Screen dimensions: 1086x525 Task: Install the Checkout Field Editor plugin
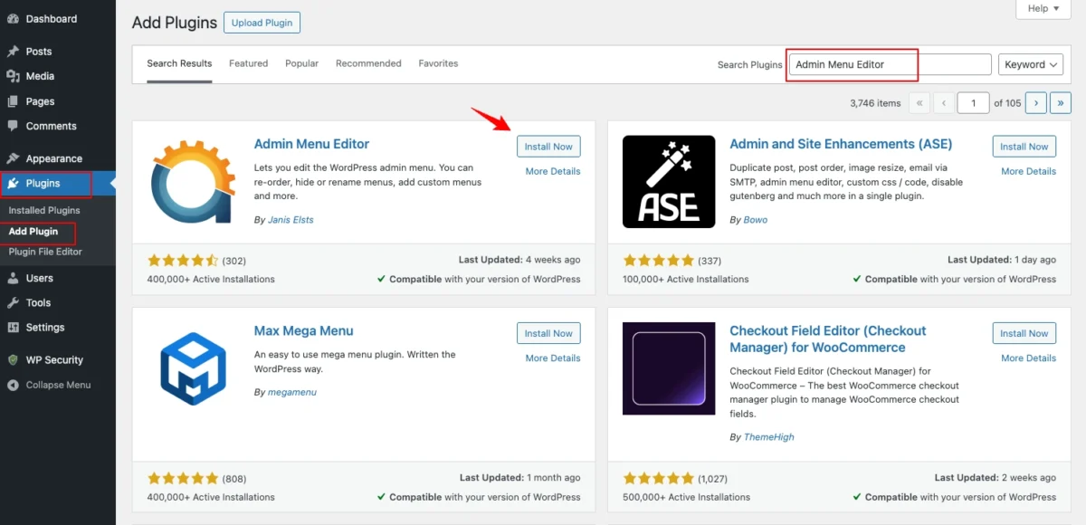[1024, 333]
